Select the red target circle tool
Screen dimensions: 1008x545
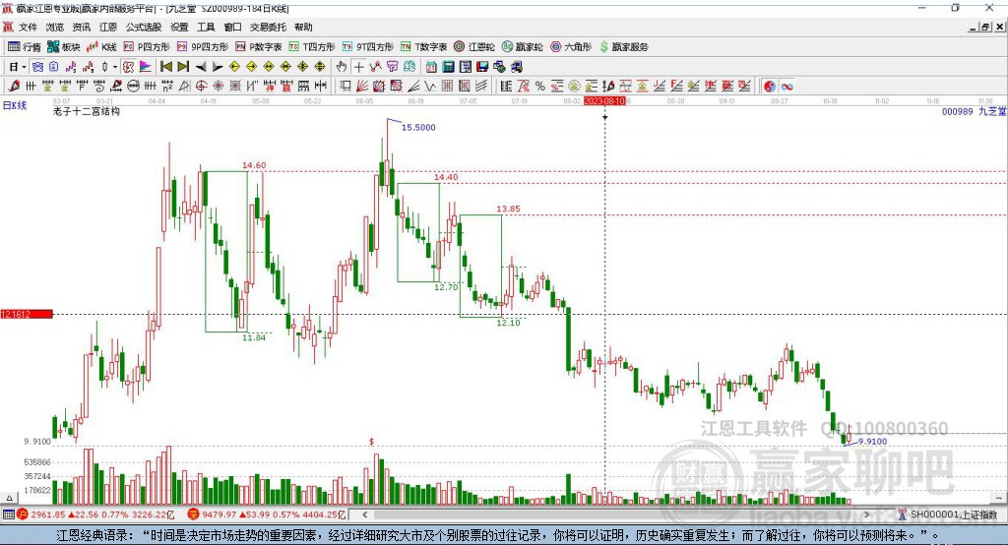[201, 87]
